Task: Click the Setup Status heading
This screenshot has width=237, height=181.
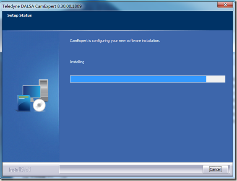Action: (19, 15)
